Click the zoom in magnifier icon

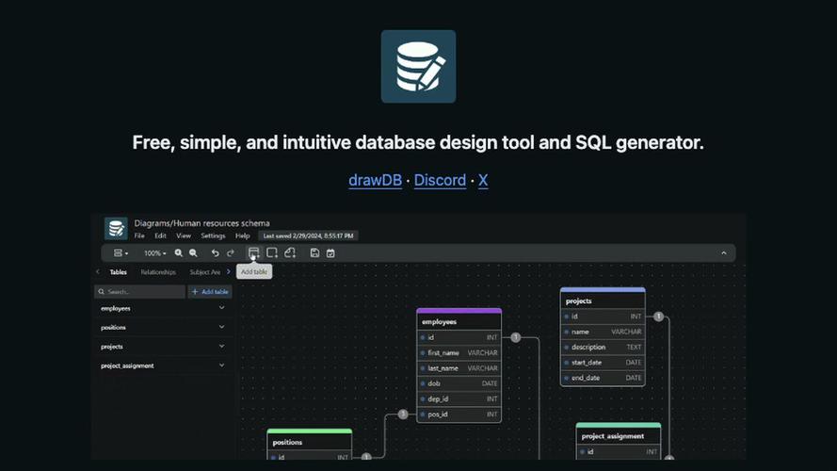coord(179,252)
